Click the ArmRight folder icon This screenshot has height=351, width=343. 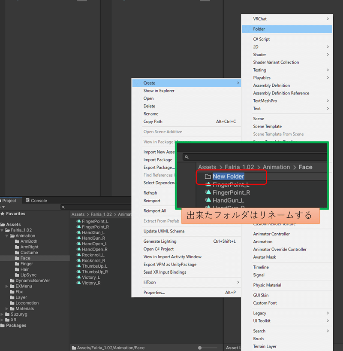tap(17, 247)
